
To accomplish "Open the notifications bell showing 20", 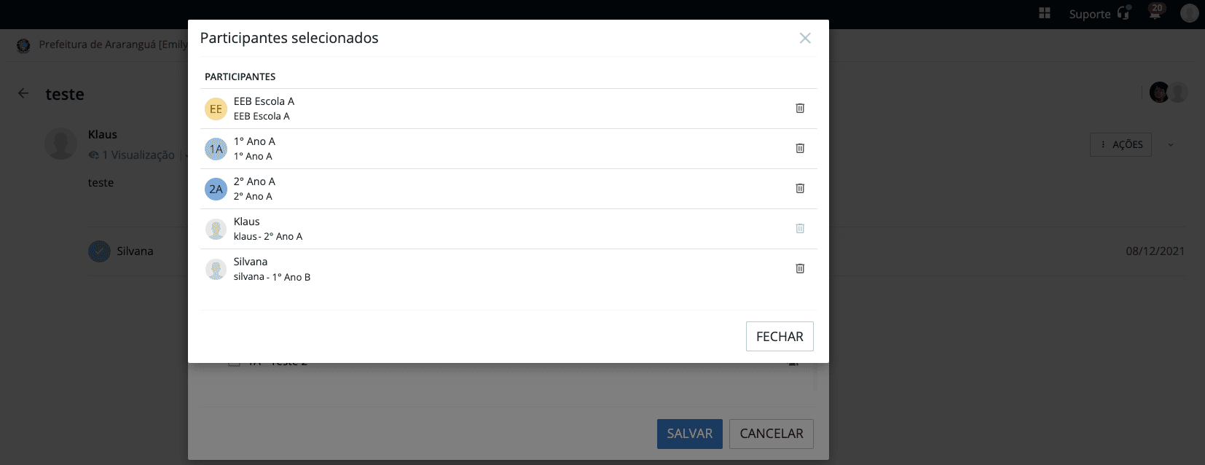I will (1155, 12).
